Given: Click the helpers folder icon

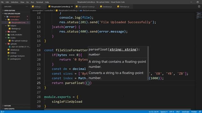Looking at the screenshot, I should pyautogui.click(x=9, y=26).
